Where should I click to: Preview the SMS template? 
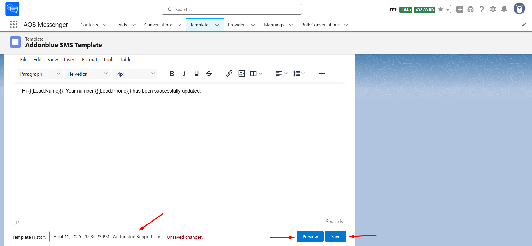tap(310, 236)
